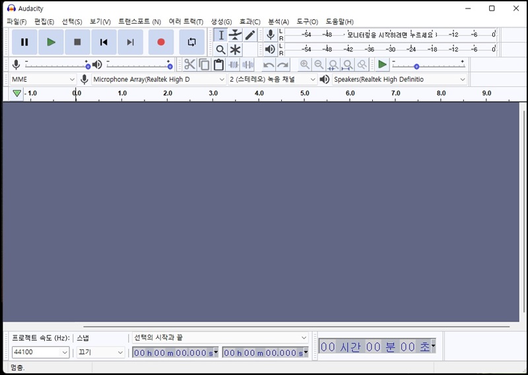The image size is (528, 375).
Task: Click the timeline ruler at 3.0
Action: pyautogui.click(x=213, y=93)
